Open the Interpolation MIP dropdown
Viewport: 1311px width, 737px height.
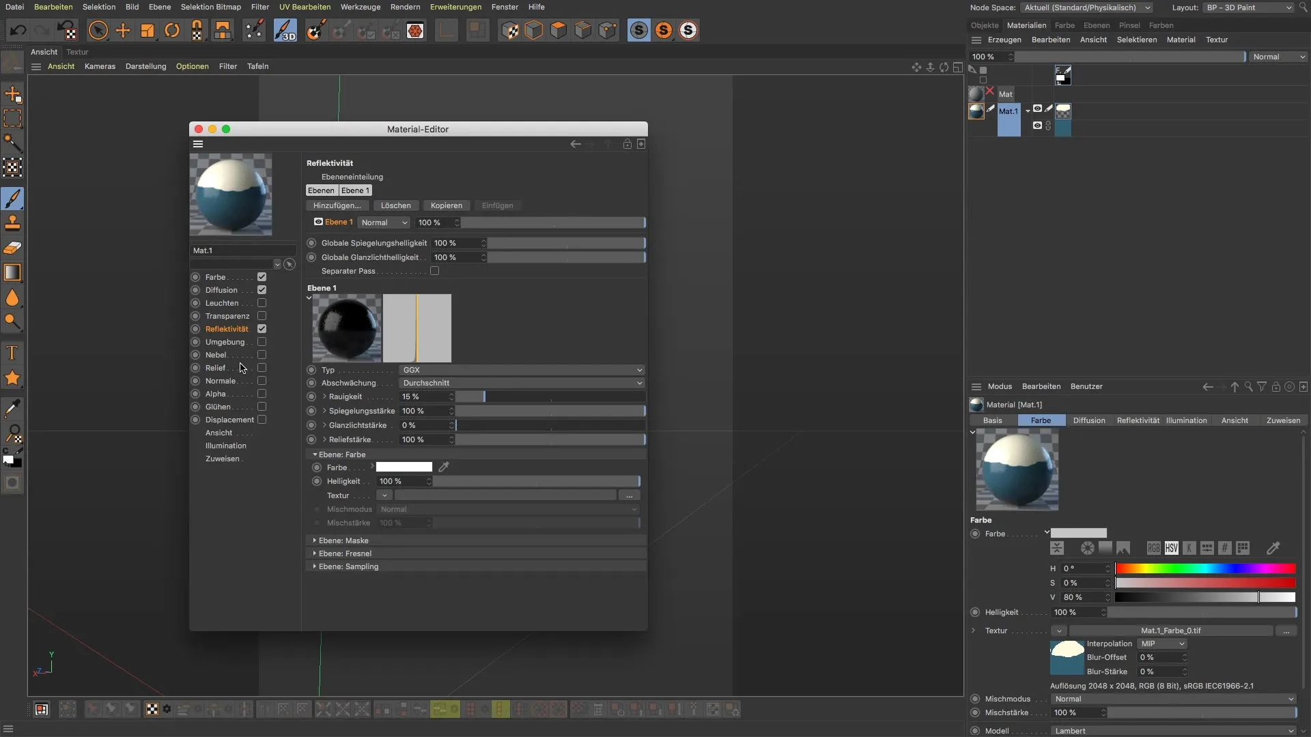coord(1162,644)
